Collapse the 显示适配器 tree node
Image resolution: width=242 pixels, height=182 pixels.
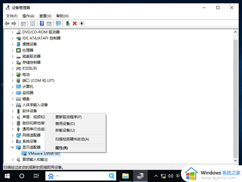(x=12, y=147)
